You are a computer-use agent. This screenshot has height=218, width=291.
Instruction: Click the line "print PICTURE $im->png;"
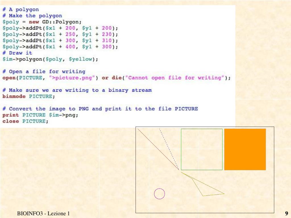tap(40, 115)
